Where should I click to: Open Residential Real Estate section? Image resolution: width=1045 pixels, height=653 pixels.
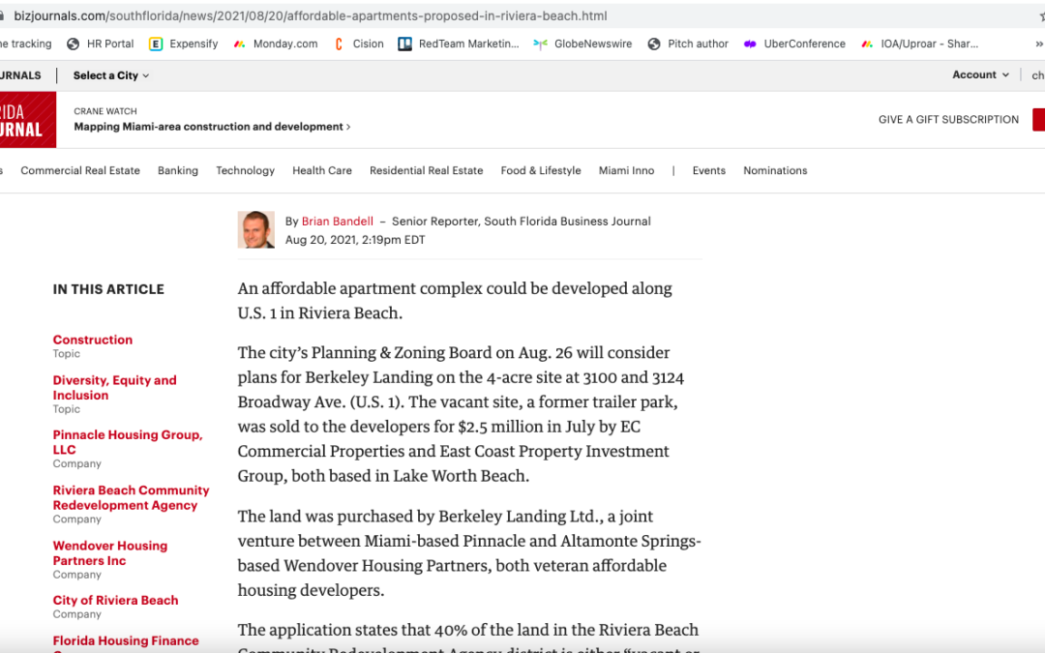[427, 170]
